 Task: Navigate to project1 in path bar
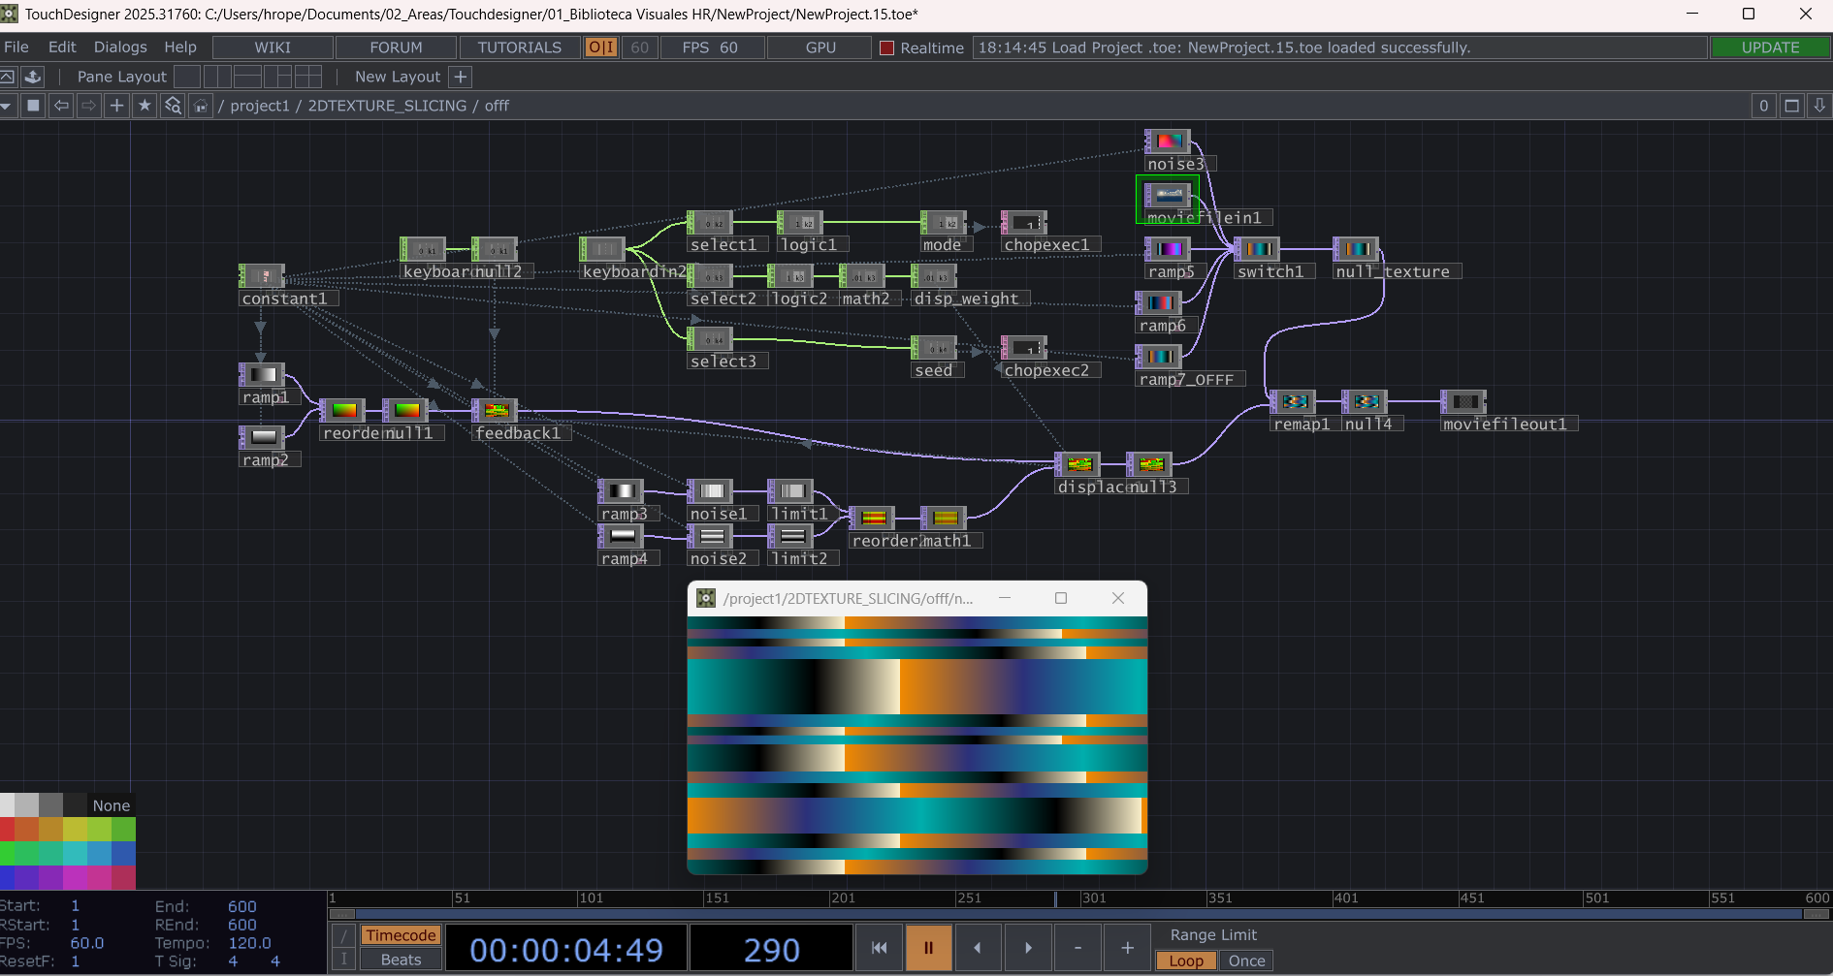coord(260,106)
